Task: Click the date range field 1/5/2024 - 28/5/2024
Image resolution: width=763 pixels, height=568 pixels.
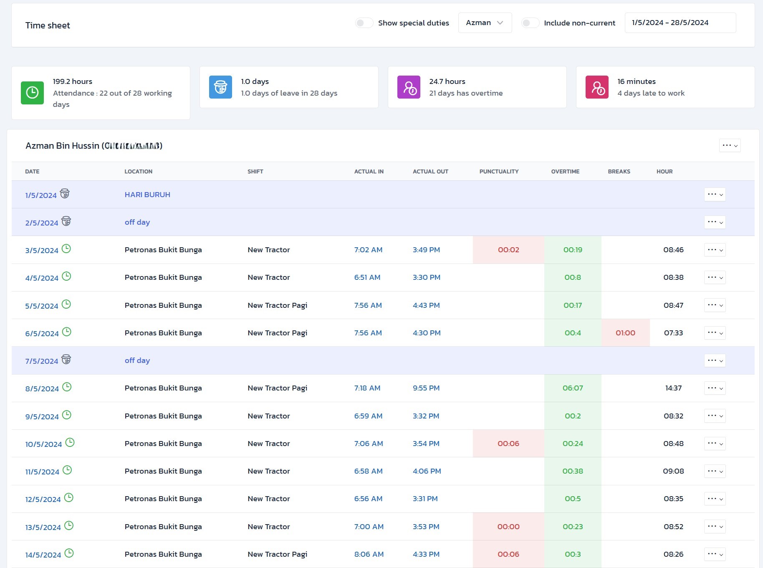Action: (680, 23)
